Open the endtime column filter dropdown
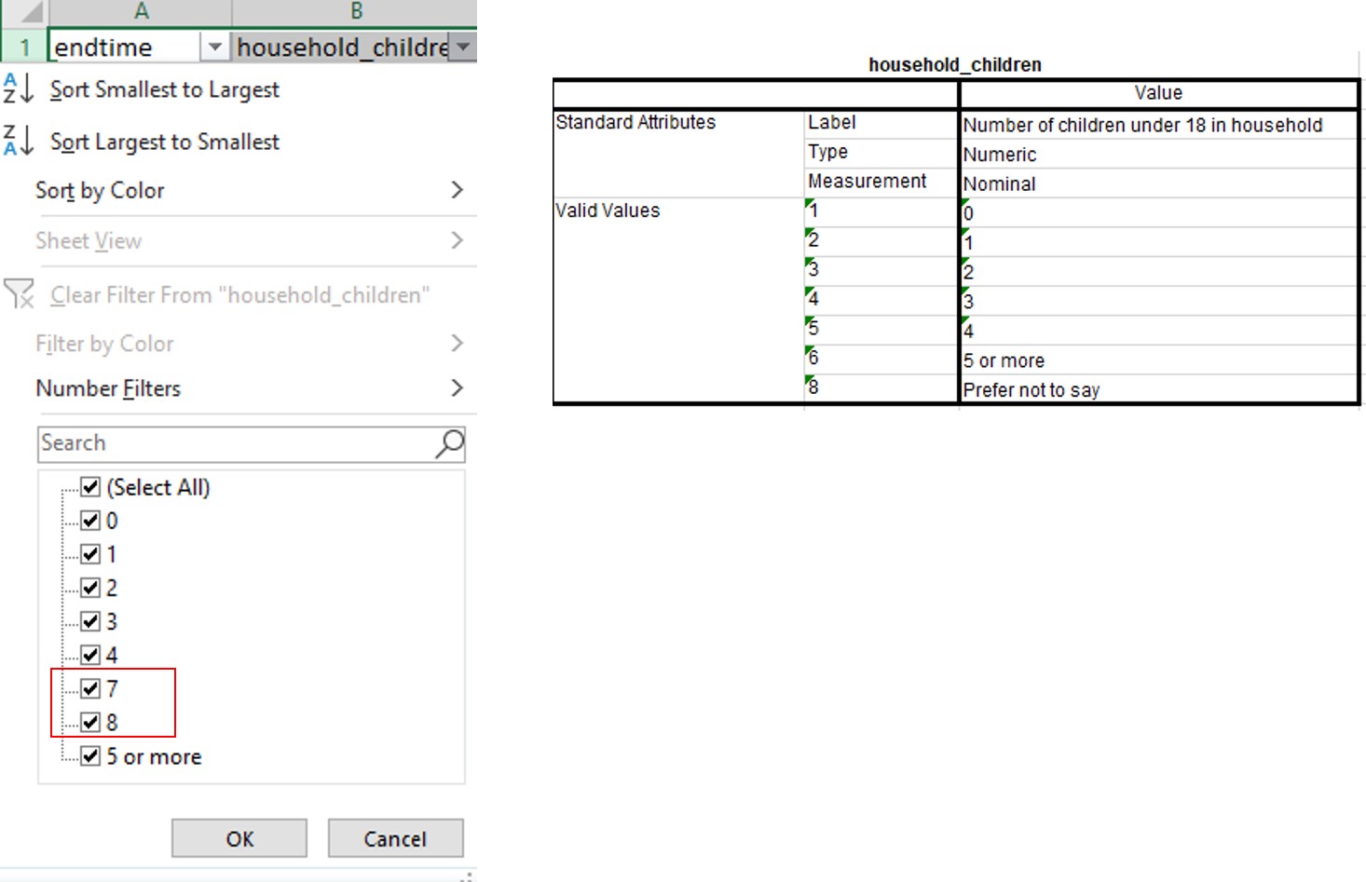The image size is (1366, 882). 214,47
